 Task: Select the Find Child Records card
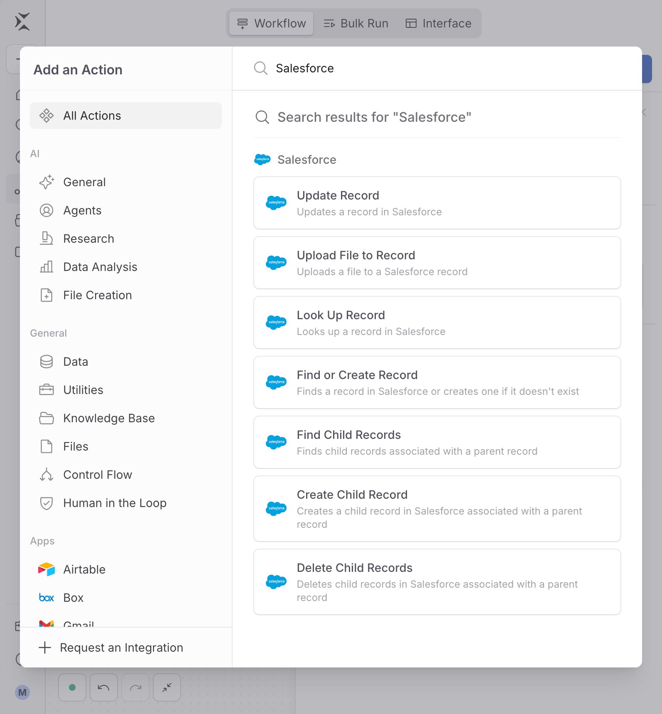[437, 442]
